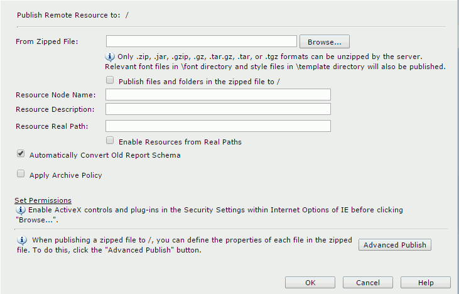Click the info icon beside Advanced Publish explanation
The image size is (459, 294).
pos(22,240)
